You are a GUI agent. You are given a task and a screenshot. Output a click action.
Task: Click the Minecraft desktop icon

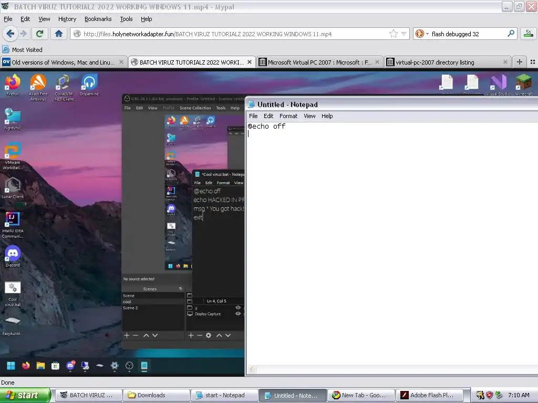[524, 85]
